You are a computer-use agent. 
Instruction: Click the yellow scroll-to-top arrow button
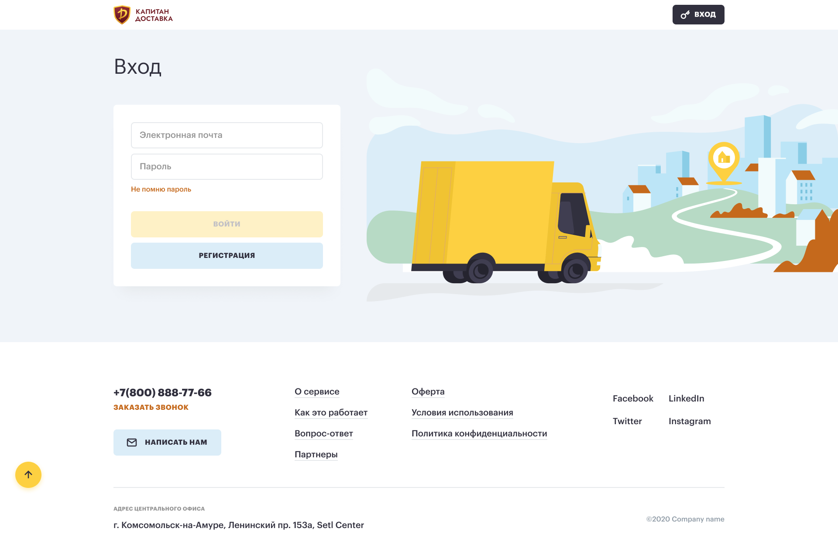click(x=28, y=475)
